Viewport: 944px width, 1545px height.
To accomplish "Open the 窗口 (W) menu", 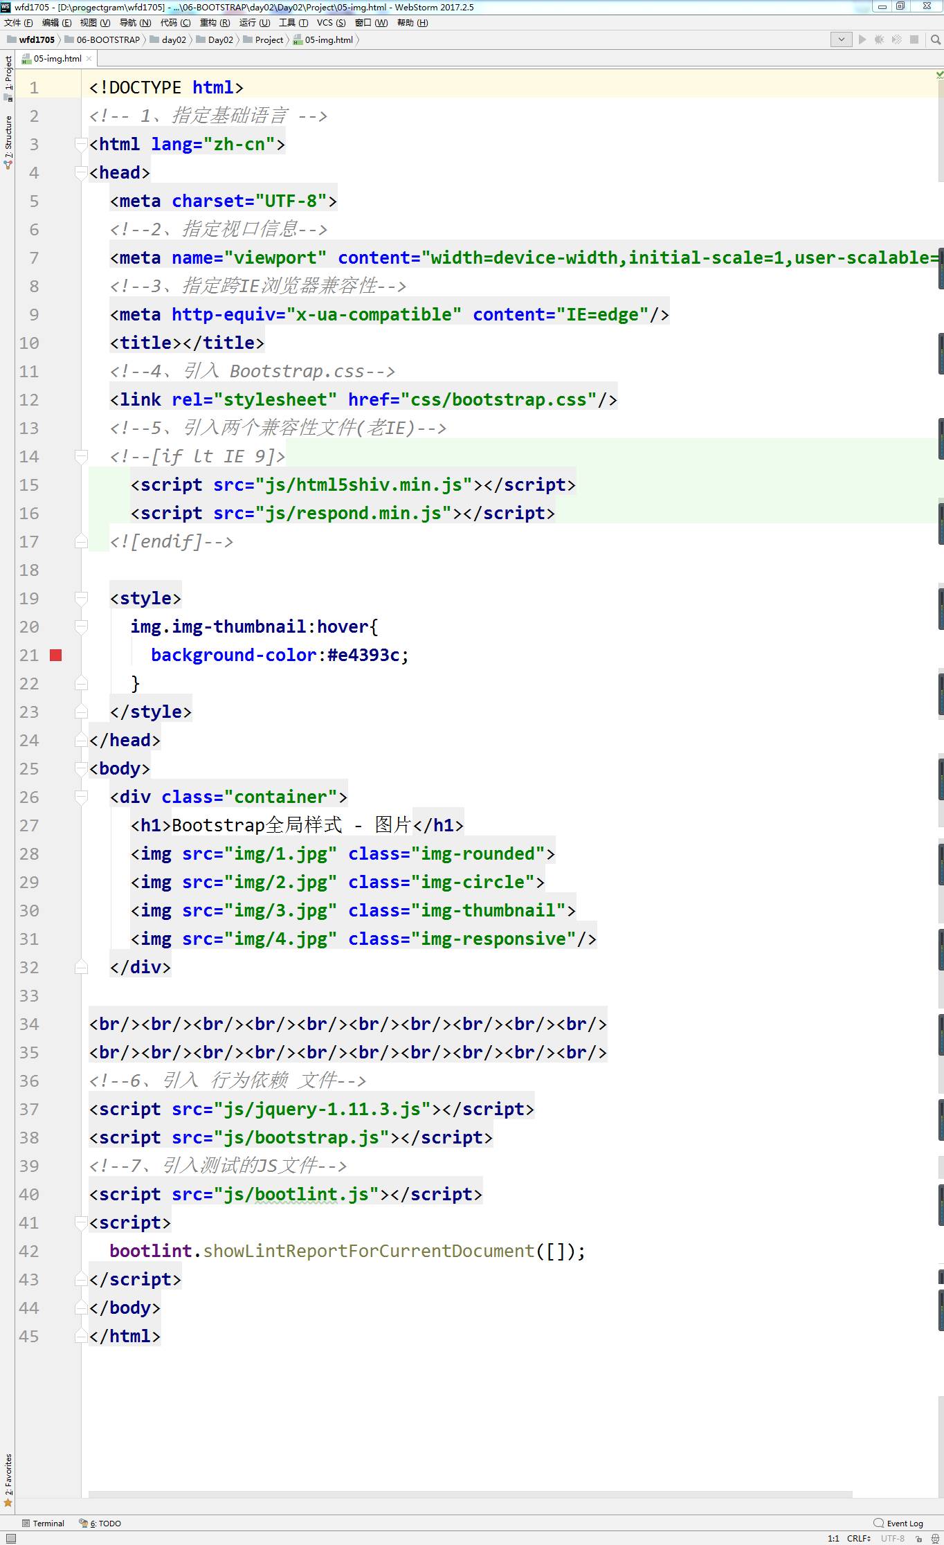I will pos(372,23).
